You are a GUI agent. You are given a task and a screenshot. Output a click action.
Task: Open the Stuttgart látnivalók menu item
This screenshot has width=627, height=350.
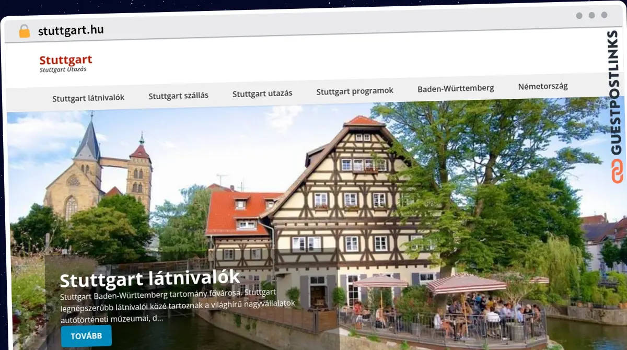click(x=88, y=98)
